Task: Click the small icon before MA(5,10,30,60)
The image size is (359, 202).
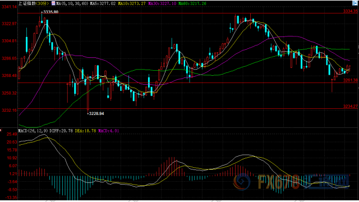Action: coord(53,3)
